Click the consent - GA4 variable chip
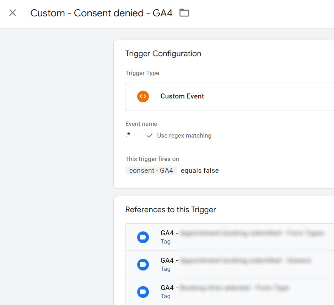 [151, 171]
